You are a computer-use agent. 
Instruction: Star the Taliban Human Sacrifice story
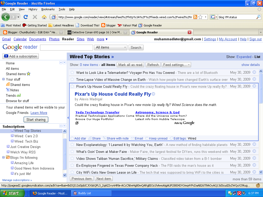tap(72, 159)
